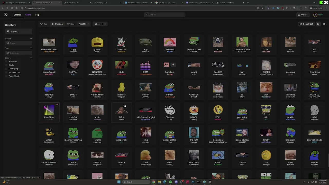Switch to the Capping - 7TV browser tab
Viewport: 329px width, 185px height.
point(107,3)
